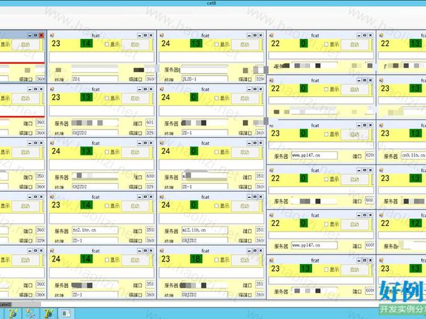Minimize the www.pp147.cn port 620 fcat window
Viewport: 426px width, 319px height.
(x=359, y=125)
